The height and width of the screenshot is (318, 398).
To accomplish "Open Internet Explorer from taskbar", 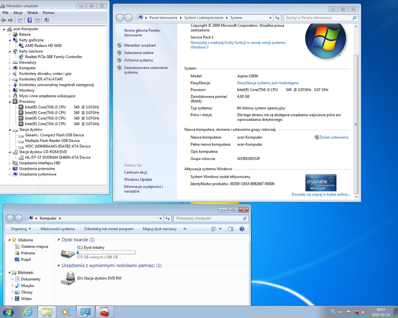I will (x=28, y=312).
